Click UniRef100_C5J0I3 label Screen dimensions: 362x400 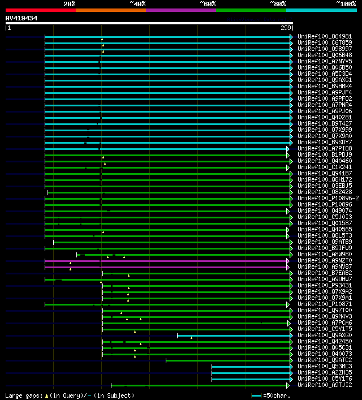[x=325, y=217]
